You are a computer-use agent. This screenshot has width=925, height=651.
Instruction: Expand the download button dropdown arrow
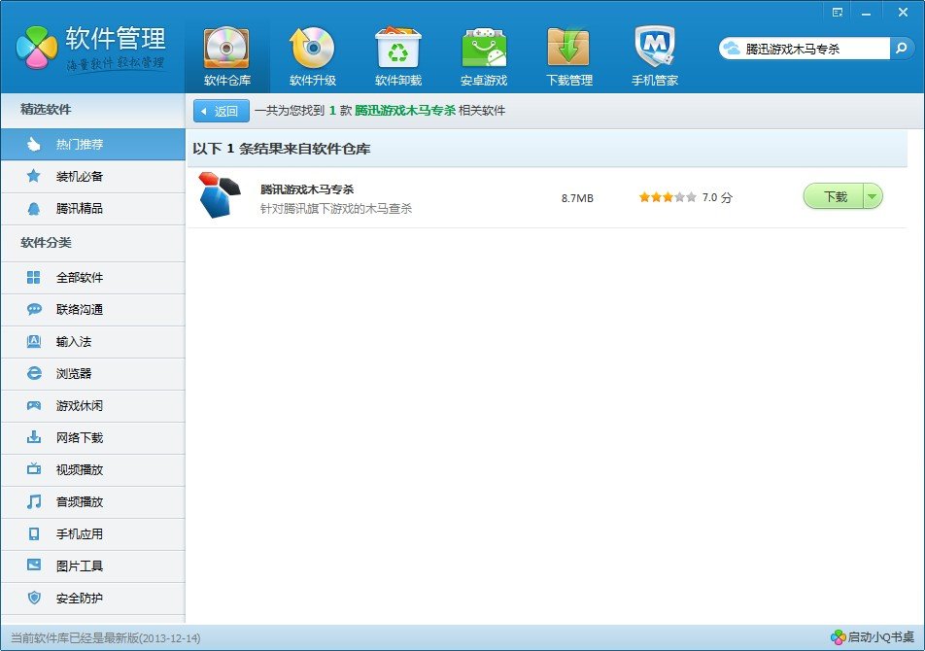coord(872,197)
